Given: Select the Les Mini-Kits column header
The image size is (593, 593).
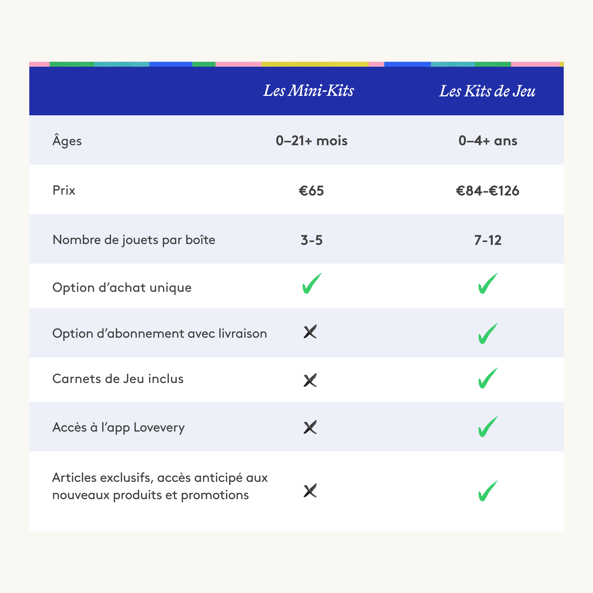Looking at the screenshot, I should coord(309,91).
